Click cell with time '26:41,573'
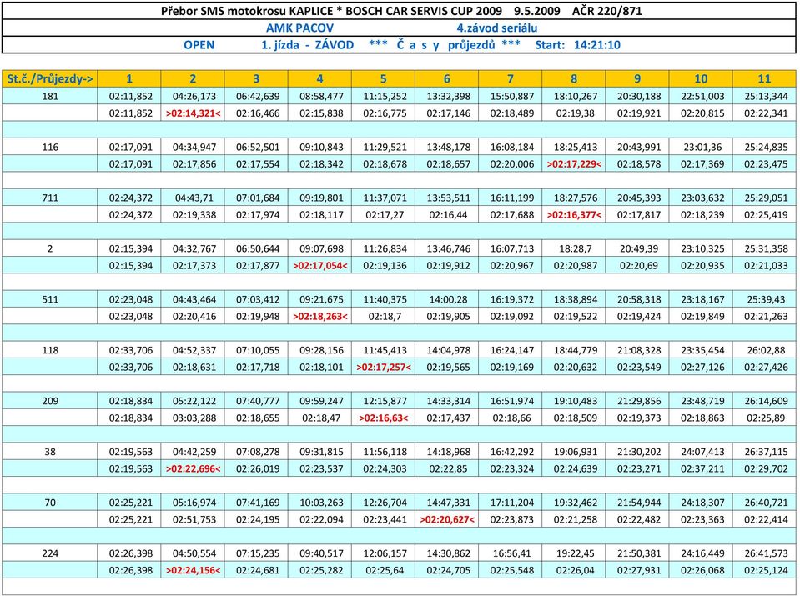This screenshot has width=800, height=596. (x=765, y=553)
